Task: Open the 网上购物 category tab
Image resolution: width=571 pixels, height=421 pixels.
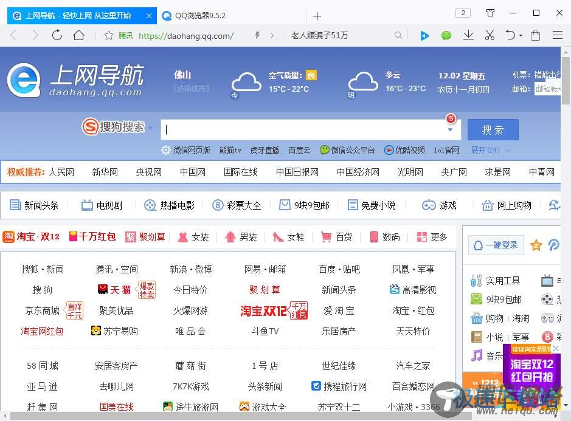Action: tap(506, 205)
